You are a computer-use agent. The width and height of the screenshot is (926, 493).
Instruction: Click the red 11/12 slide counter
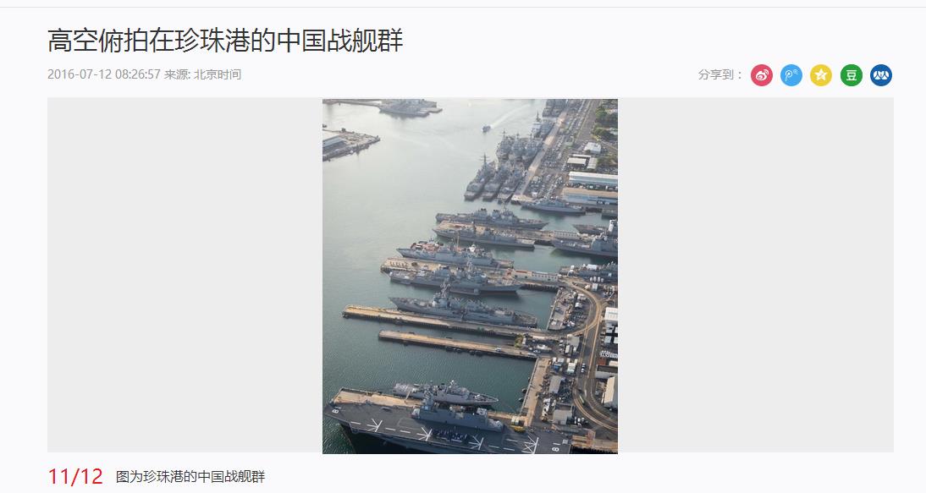(x=75, y=476)
